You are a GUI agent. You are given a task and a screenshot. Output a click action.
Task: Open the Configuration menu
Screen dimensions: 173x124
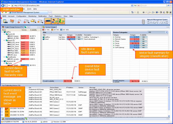coord(21,16)
